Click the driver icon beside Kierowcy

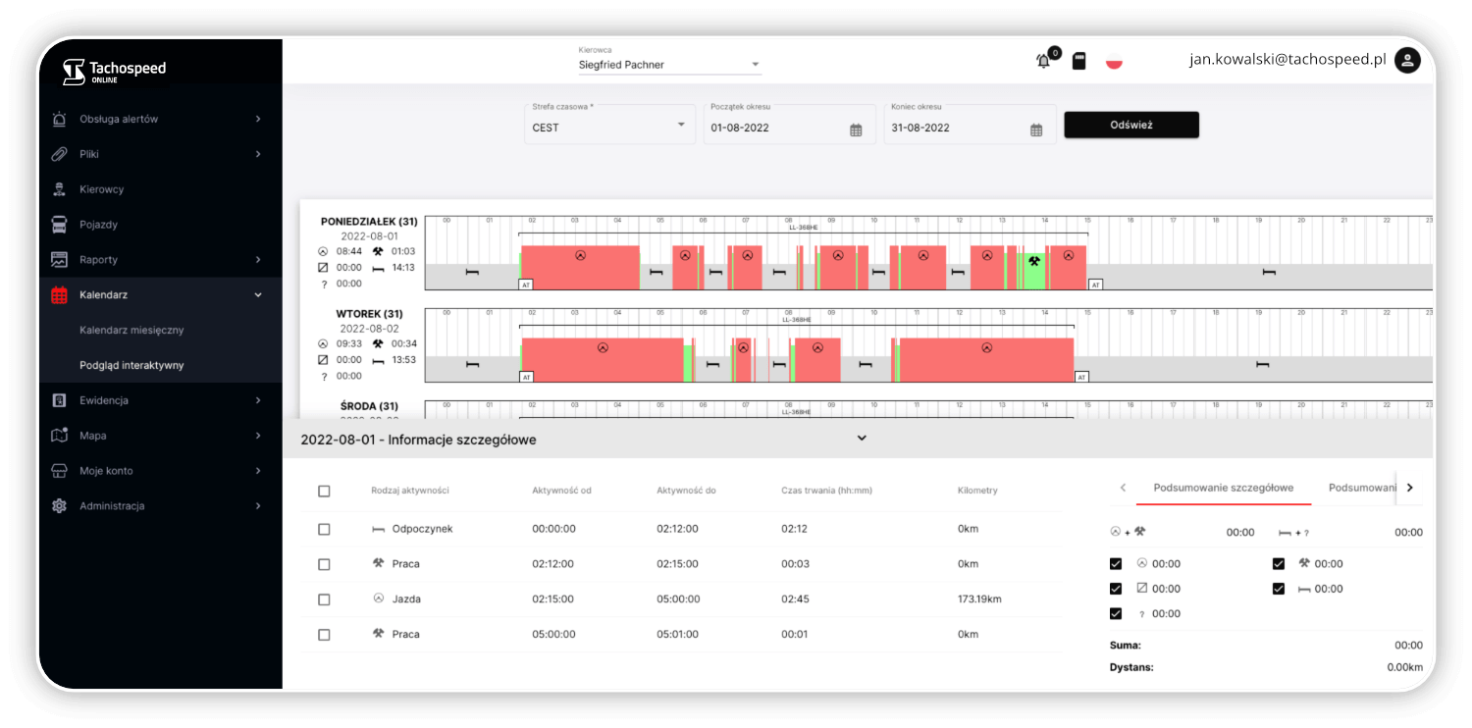[59, 189]
